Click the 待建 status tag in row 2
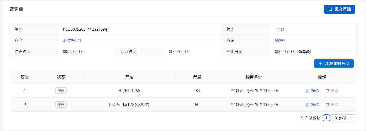This screenshot has height=131, width=366. click(x=61, y=105)
